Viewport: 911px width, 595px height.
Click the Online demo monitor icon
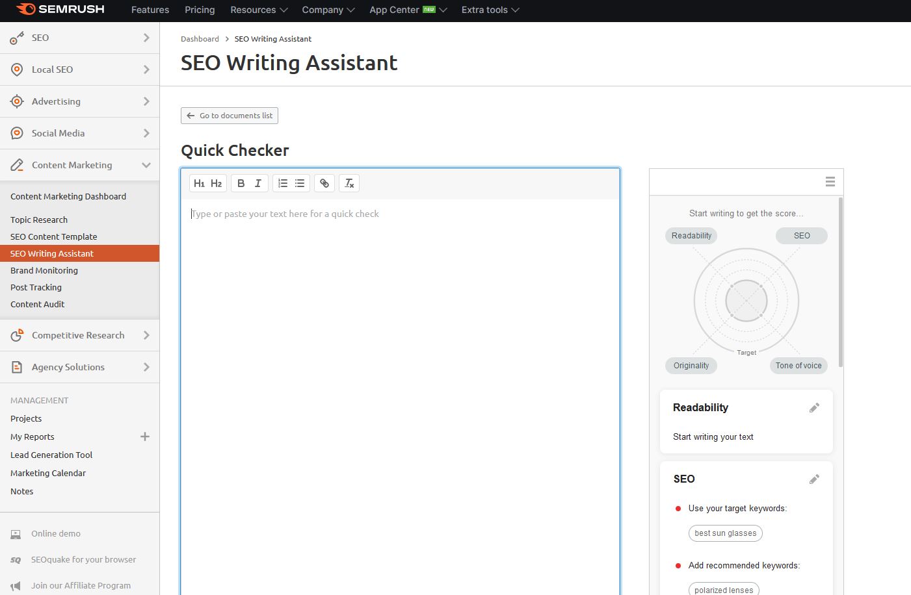pyautogui.click(x=16, y=534)
